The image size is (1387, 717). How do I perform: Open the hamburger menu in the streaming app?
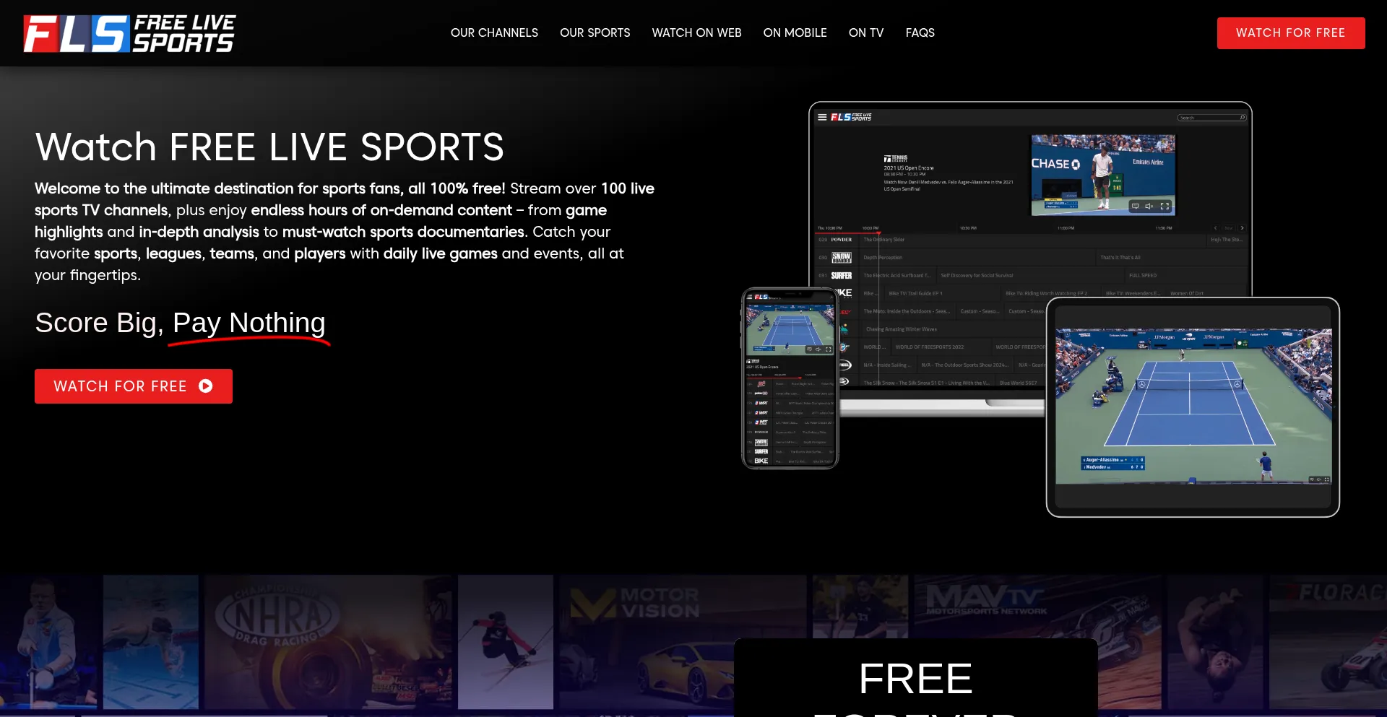(822, 118)
